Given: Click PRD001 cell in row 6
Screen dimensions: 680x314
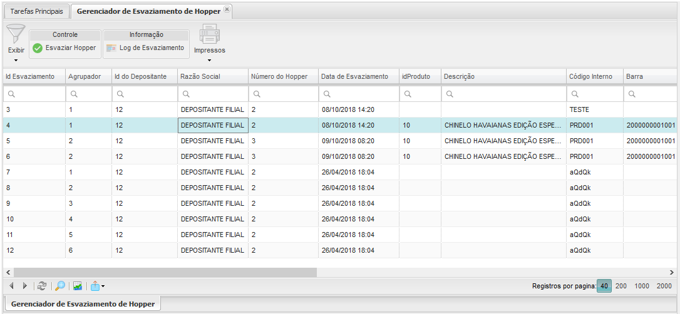Looking at the screenshot, I should 595,156.
